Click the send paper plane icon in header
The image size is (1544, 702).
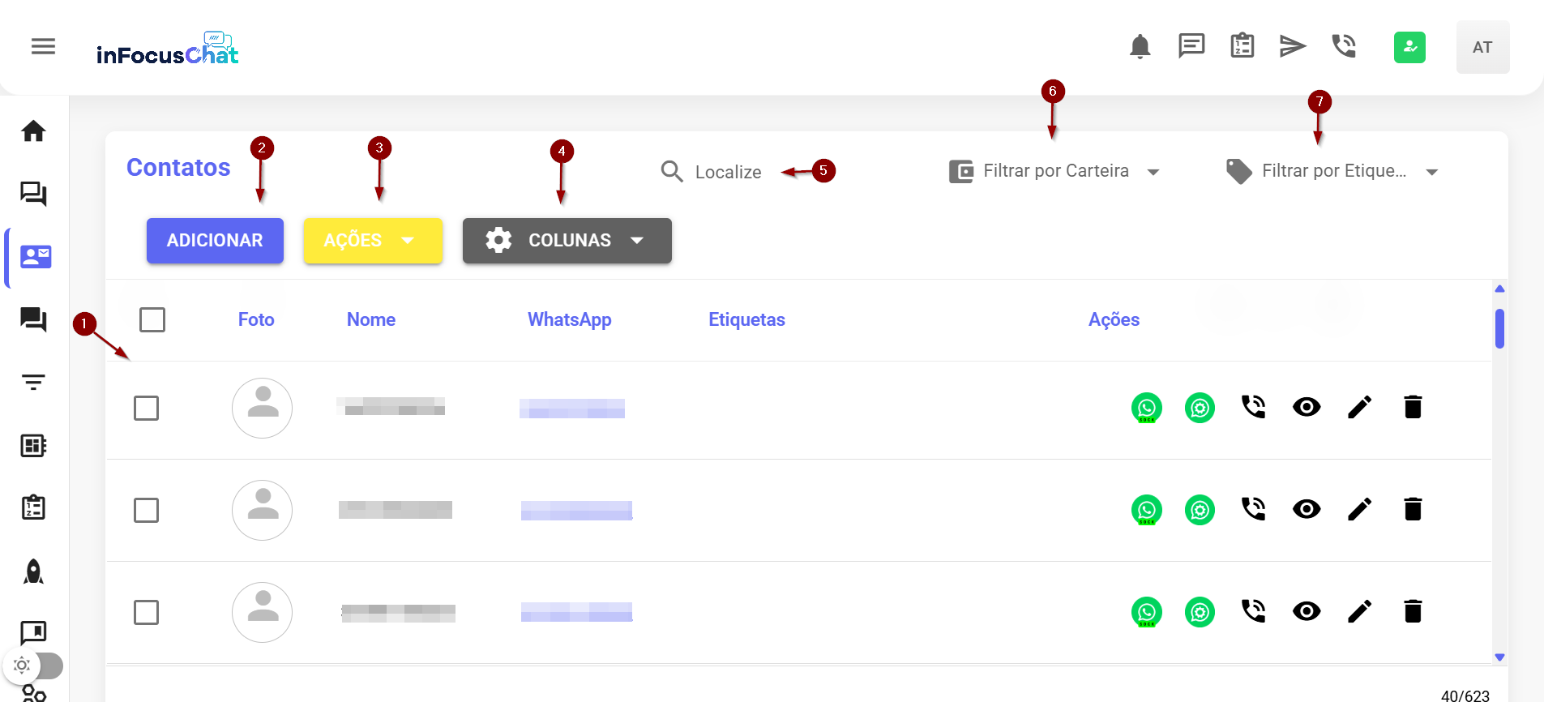click(x=1292, y=46)
